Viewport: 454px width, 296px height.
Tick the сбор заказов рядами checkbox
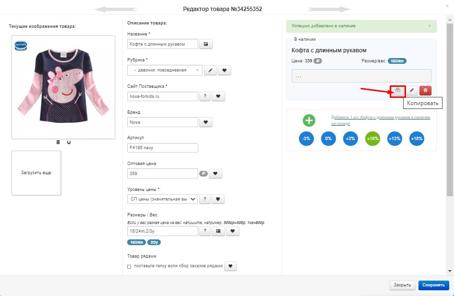click(x=129, y=266)
